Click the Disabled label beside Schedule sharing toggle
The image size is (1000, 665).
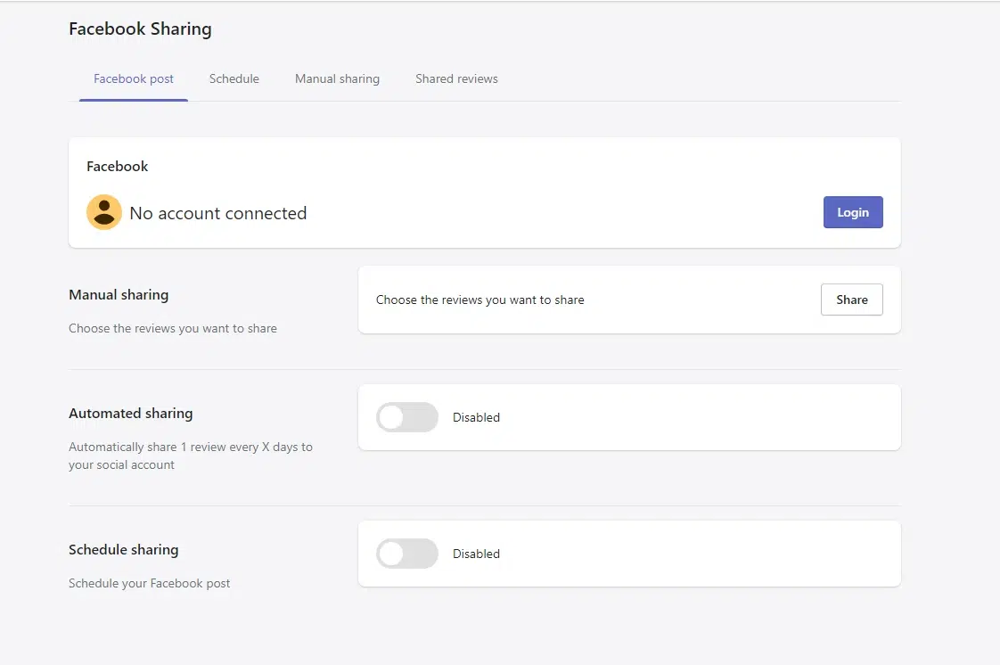click(476, 554)
